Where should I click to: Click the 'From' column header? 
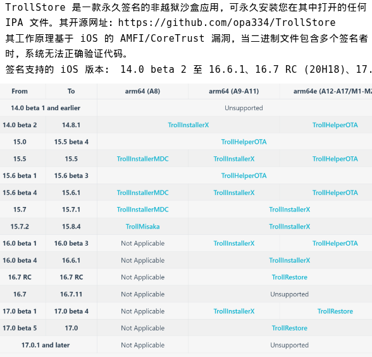(20, 91)
